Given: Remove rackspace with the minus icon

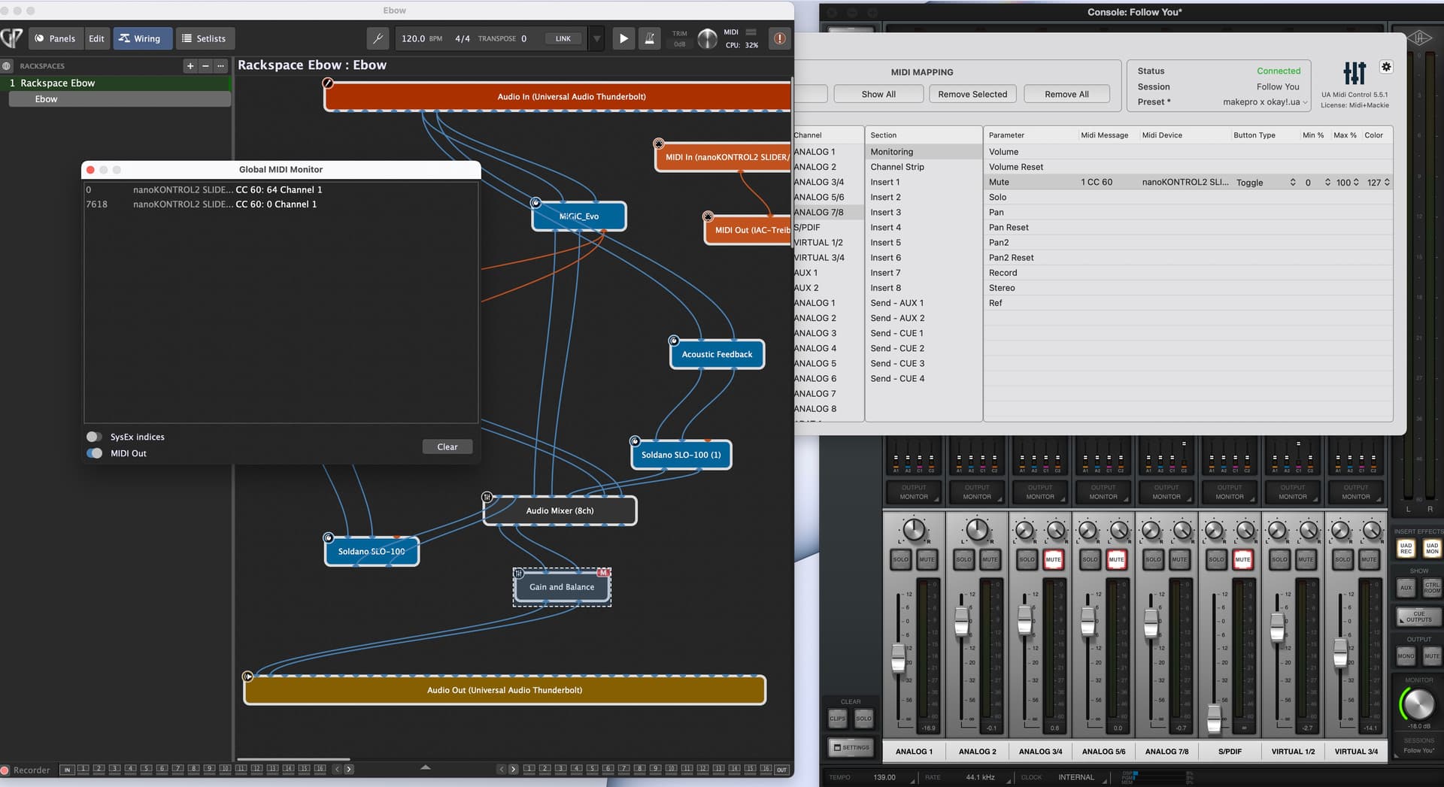Looking at the screenshot, I should click(x=205, y=66).
